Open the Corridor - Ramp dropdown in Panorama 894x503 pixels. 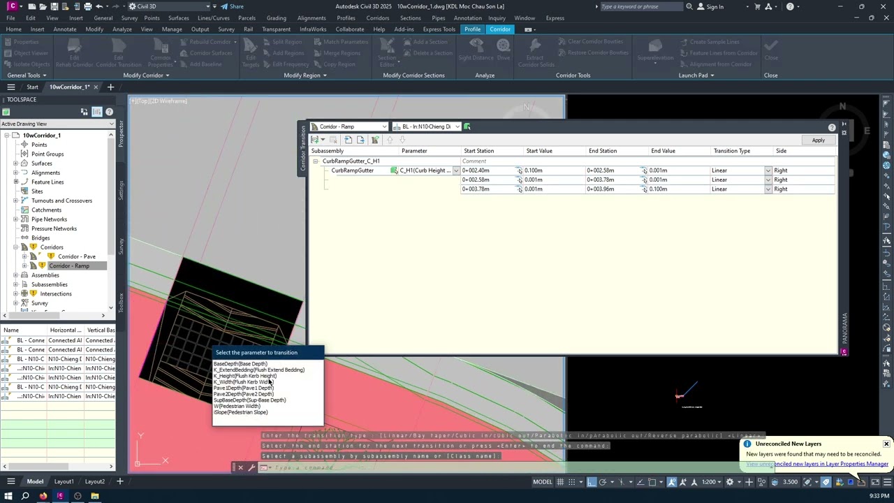tap(384, 126)
